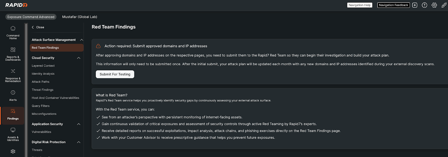Click the Navigation Feedback button
Image resolution: width=448 pixels, height=157 pixels.
point(393,5)
